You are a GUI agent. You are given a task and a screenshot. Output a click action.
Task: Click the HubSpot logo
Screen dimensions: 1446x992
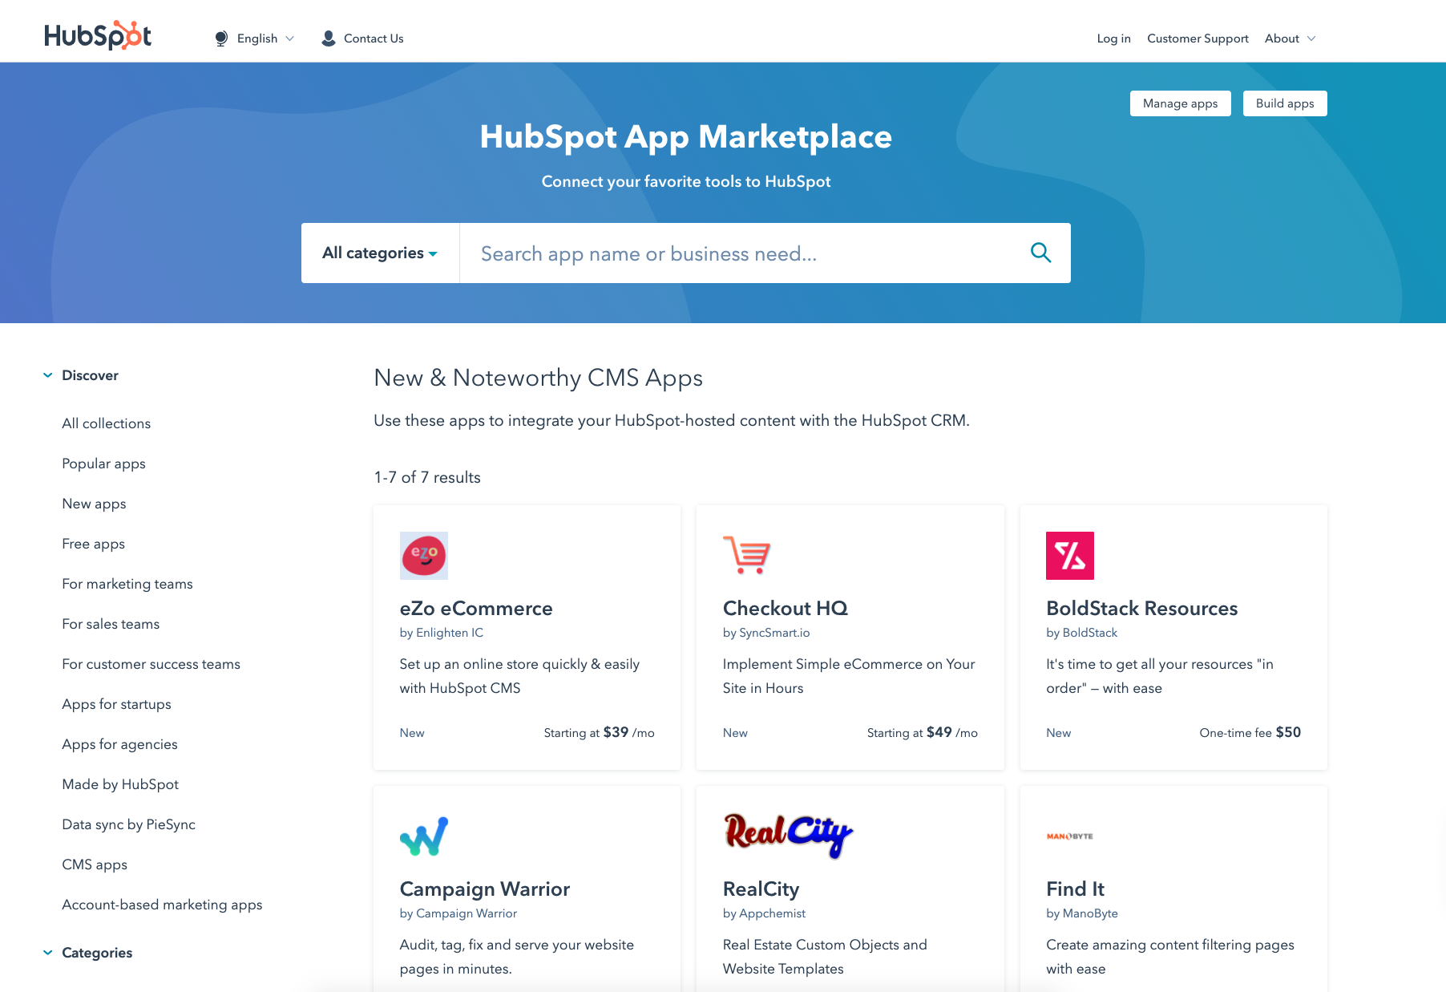tap(97, 34)
